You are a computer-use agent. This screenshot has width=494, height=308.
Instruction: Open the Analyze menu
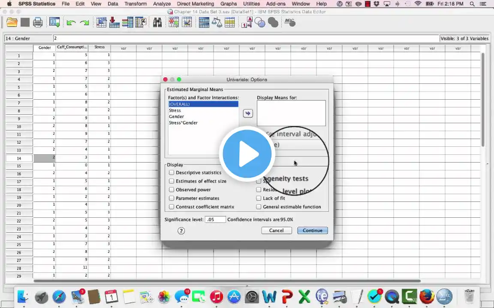pos(162,4)
